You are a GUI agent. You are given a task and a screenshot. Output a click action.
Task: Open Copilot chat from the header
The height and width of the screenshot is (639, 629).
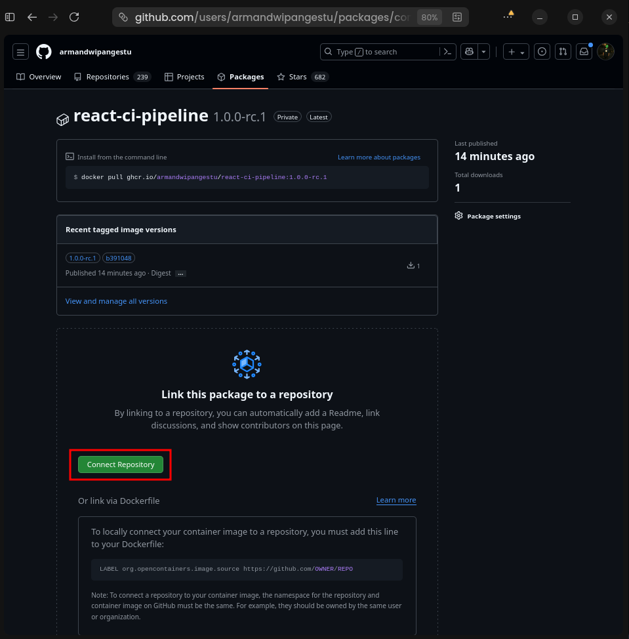[x=468, y=51]
